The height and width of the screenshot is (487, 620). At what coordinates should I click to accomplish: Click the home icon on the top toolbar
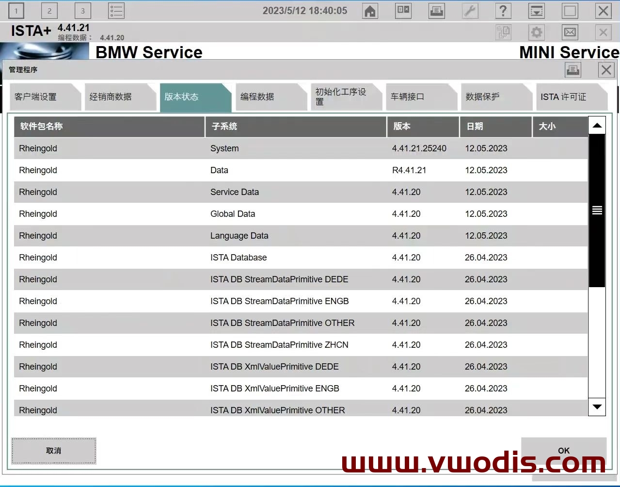coord(370,11)
